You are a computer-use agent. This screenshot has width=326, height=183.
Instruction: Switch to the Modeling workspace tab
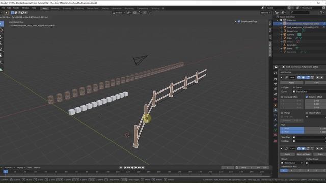click(x=55, y=8)
